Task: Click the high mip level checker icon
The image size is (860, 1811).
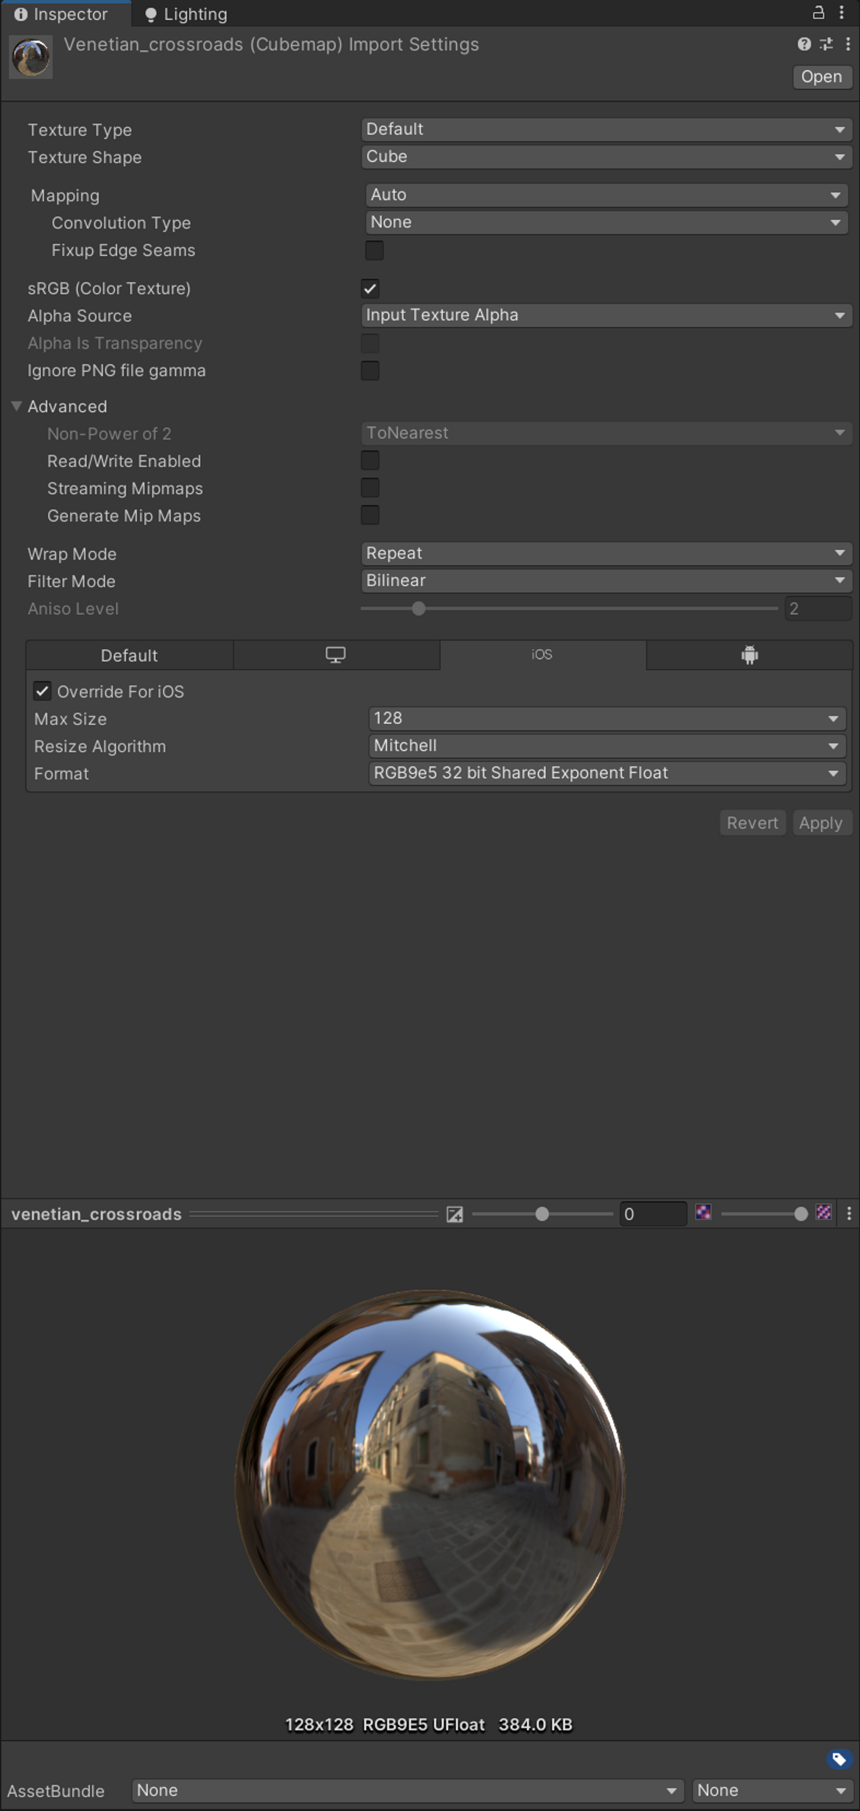Action: (x=823, y=1213)
